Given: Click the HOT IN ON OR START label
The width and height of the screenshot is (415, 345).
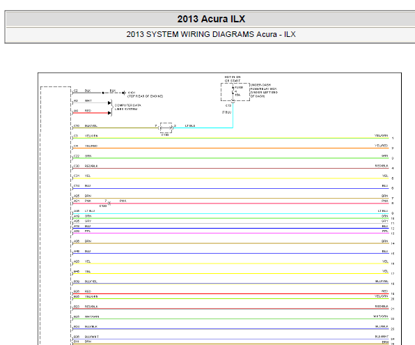Looking at the screenshot, I should coord(233,79).
